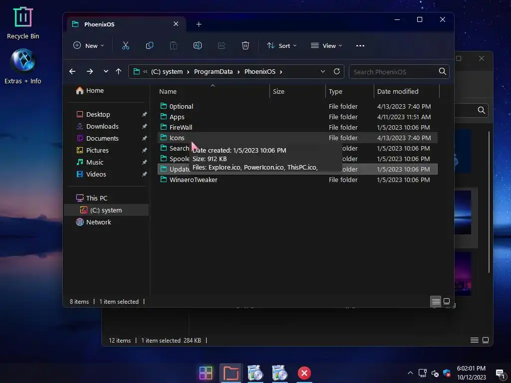Click the second installer disc taskbar icon
511x383 pixels.
point(279,373)
